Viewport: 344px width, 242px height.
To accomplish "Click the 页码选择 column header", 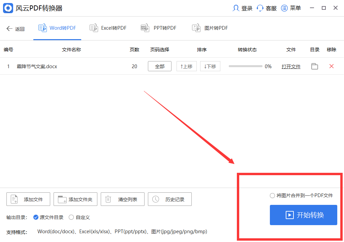I will [160, 50].
